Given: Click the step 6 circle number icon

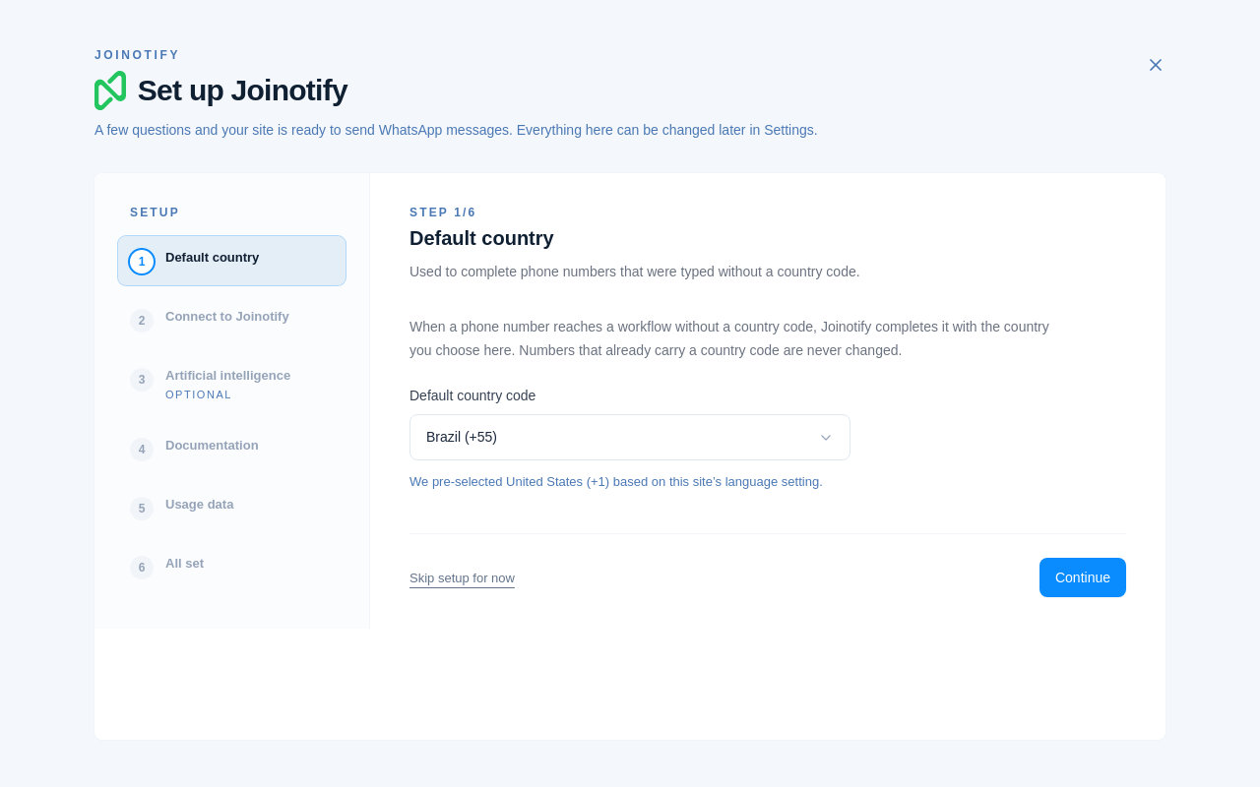Looking at the screenshot, I should [142, 568].
